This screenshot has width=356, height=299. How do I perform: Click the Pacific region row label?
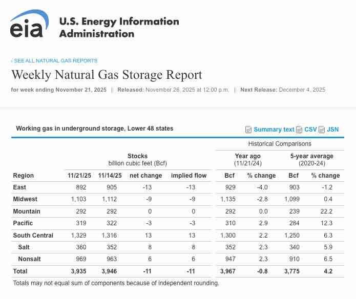click(23, 223)
